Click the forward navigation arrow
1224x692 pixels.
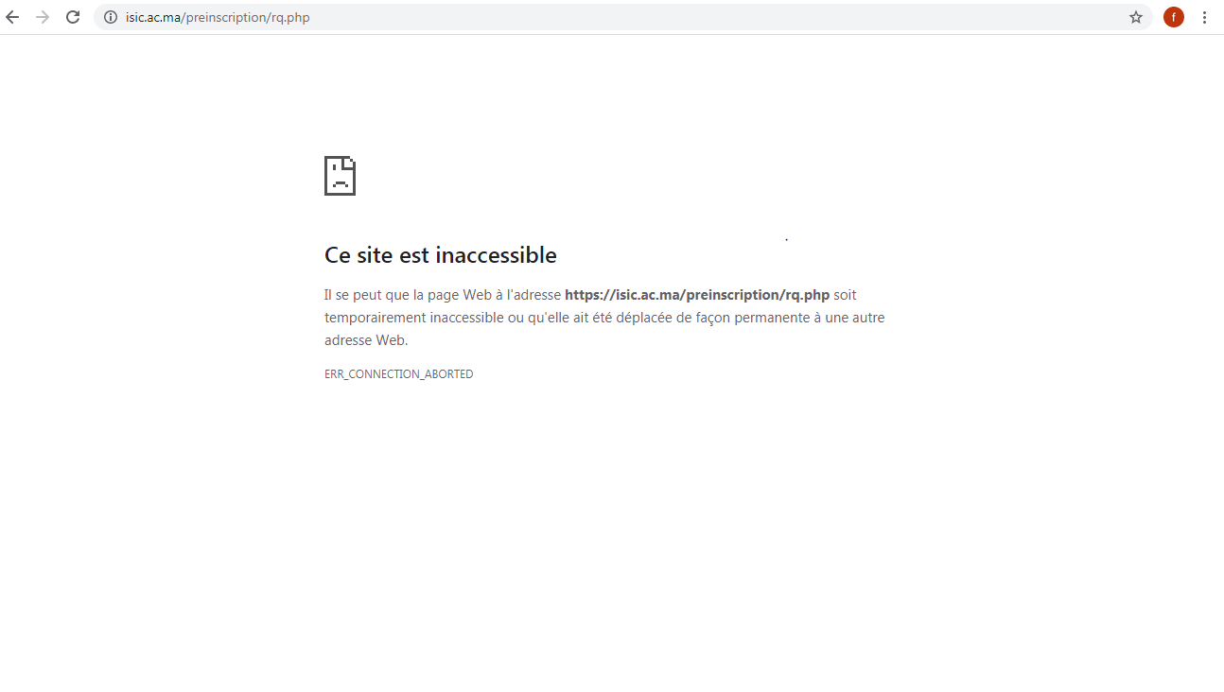pyautogui.click(x=43, y=17)
